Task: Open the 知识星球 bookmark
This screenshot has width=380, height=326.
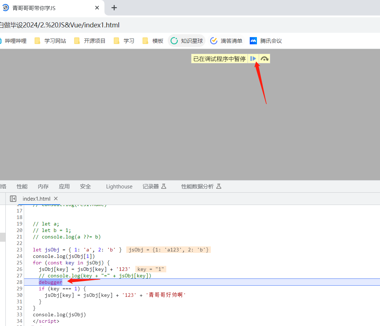Action: (187, 41)
